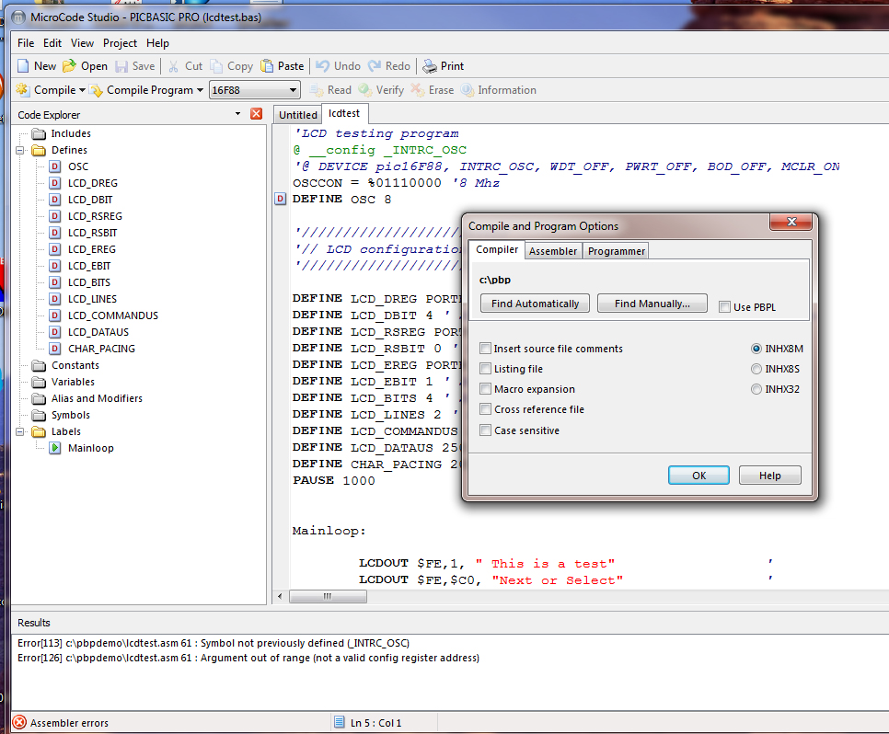
Task: Click the Read device icon
Action: (x=317, y=90)
